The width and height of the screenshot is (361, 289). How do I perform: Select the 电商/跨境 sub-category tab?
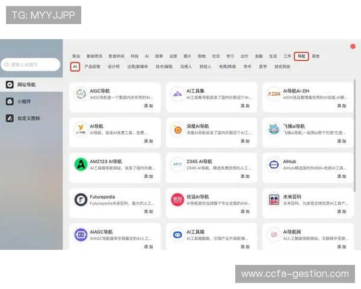(x=227, y=67)
